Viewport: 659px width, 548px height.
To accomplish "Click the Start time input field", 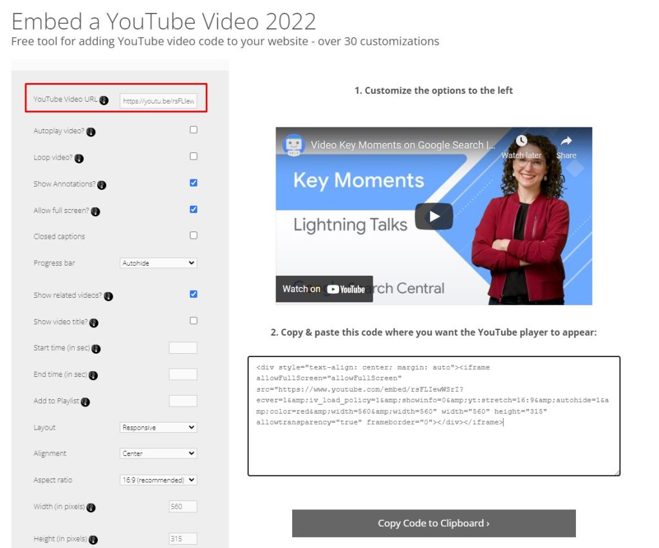I will [183, 348].
